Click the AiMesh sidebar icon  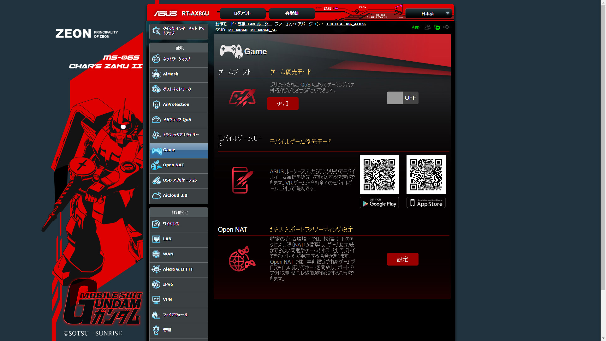(x=156, y=74)
